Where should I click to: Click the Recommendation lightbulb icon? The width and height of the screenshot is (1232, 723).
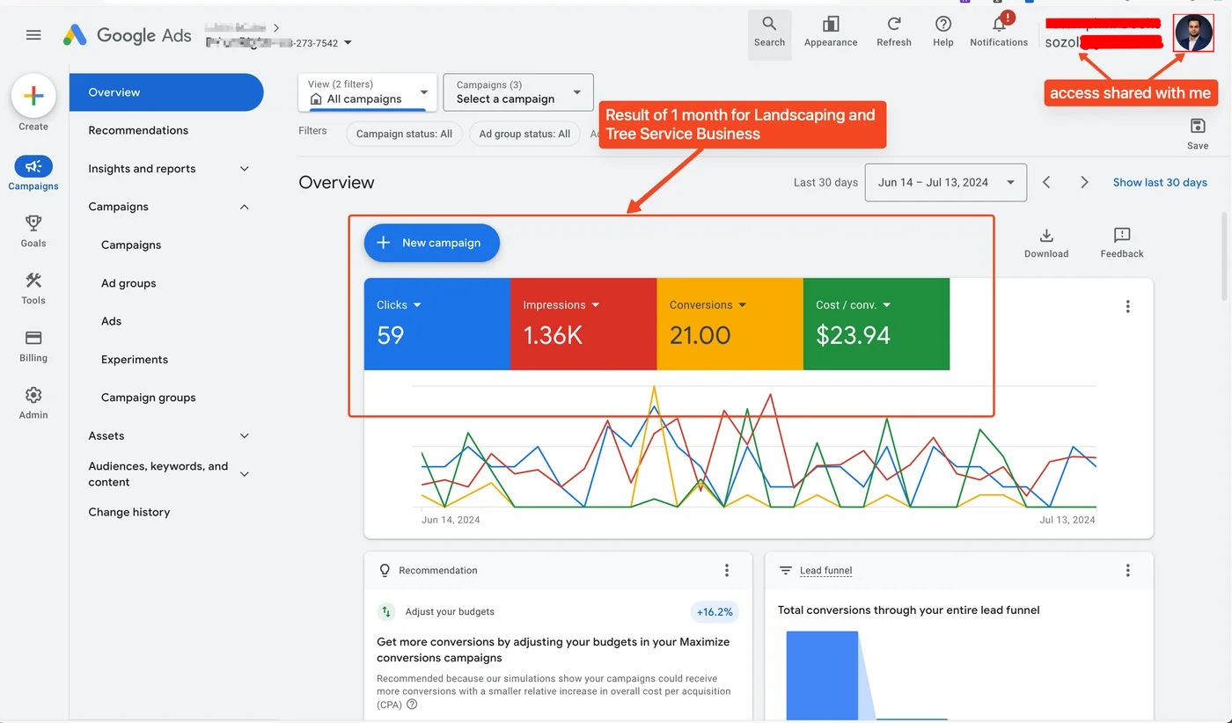[385, 570]
